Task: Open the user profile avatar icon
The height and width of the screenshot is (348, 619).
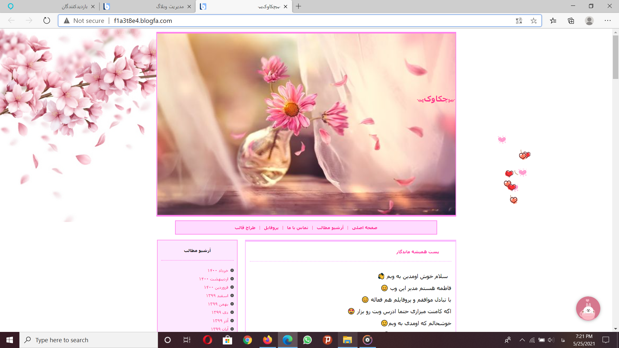Action: [x=589, y=21]
